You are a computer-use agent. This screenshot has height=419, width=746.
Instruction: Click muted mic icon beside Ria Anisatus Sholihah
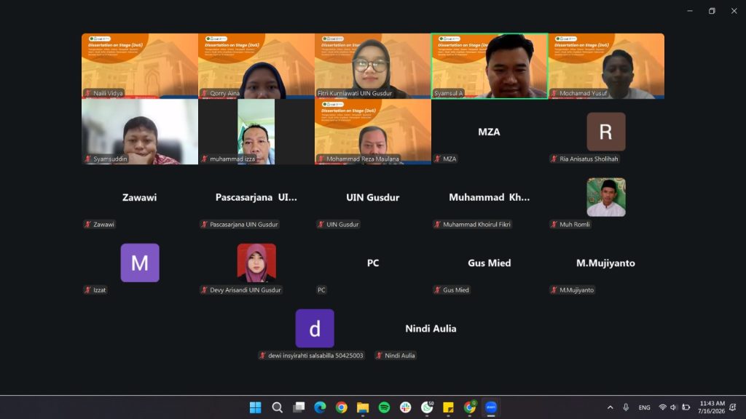tap(554, 159)
